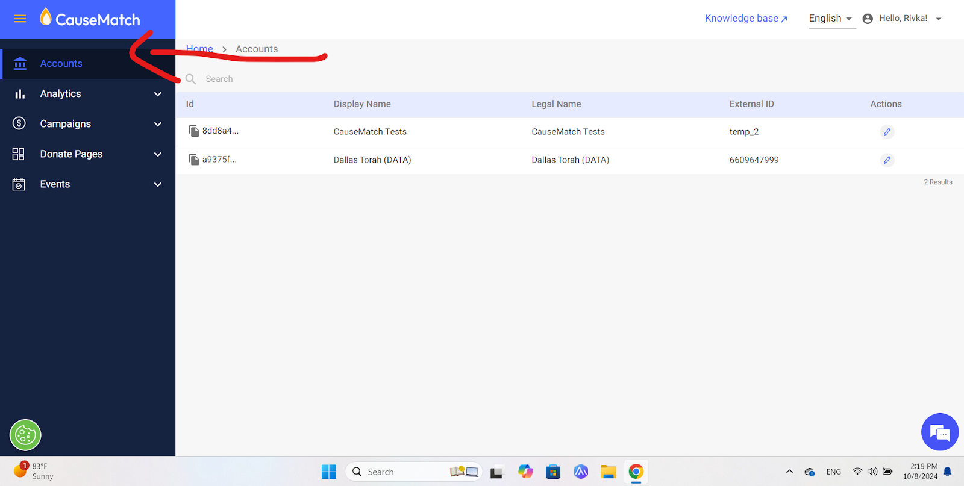964x486 pixels.
Task: Click the Accounts bank icon in sidebar
Action: point(20,63)
